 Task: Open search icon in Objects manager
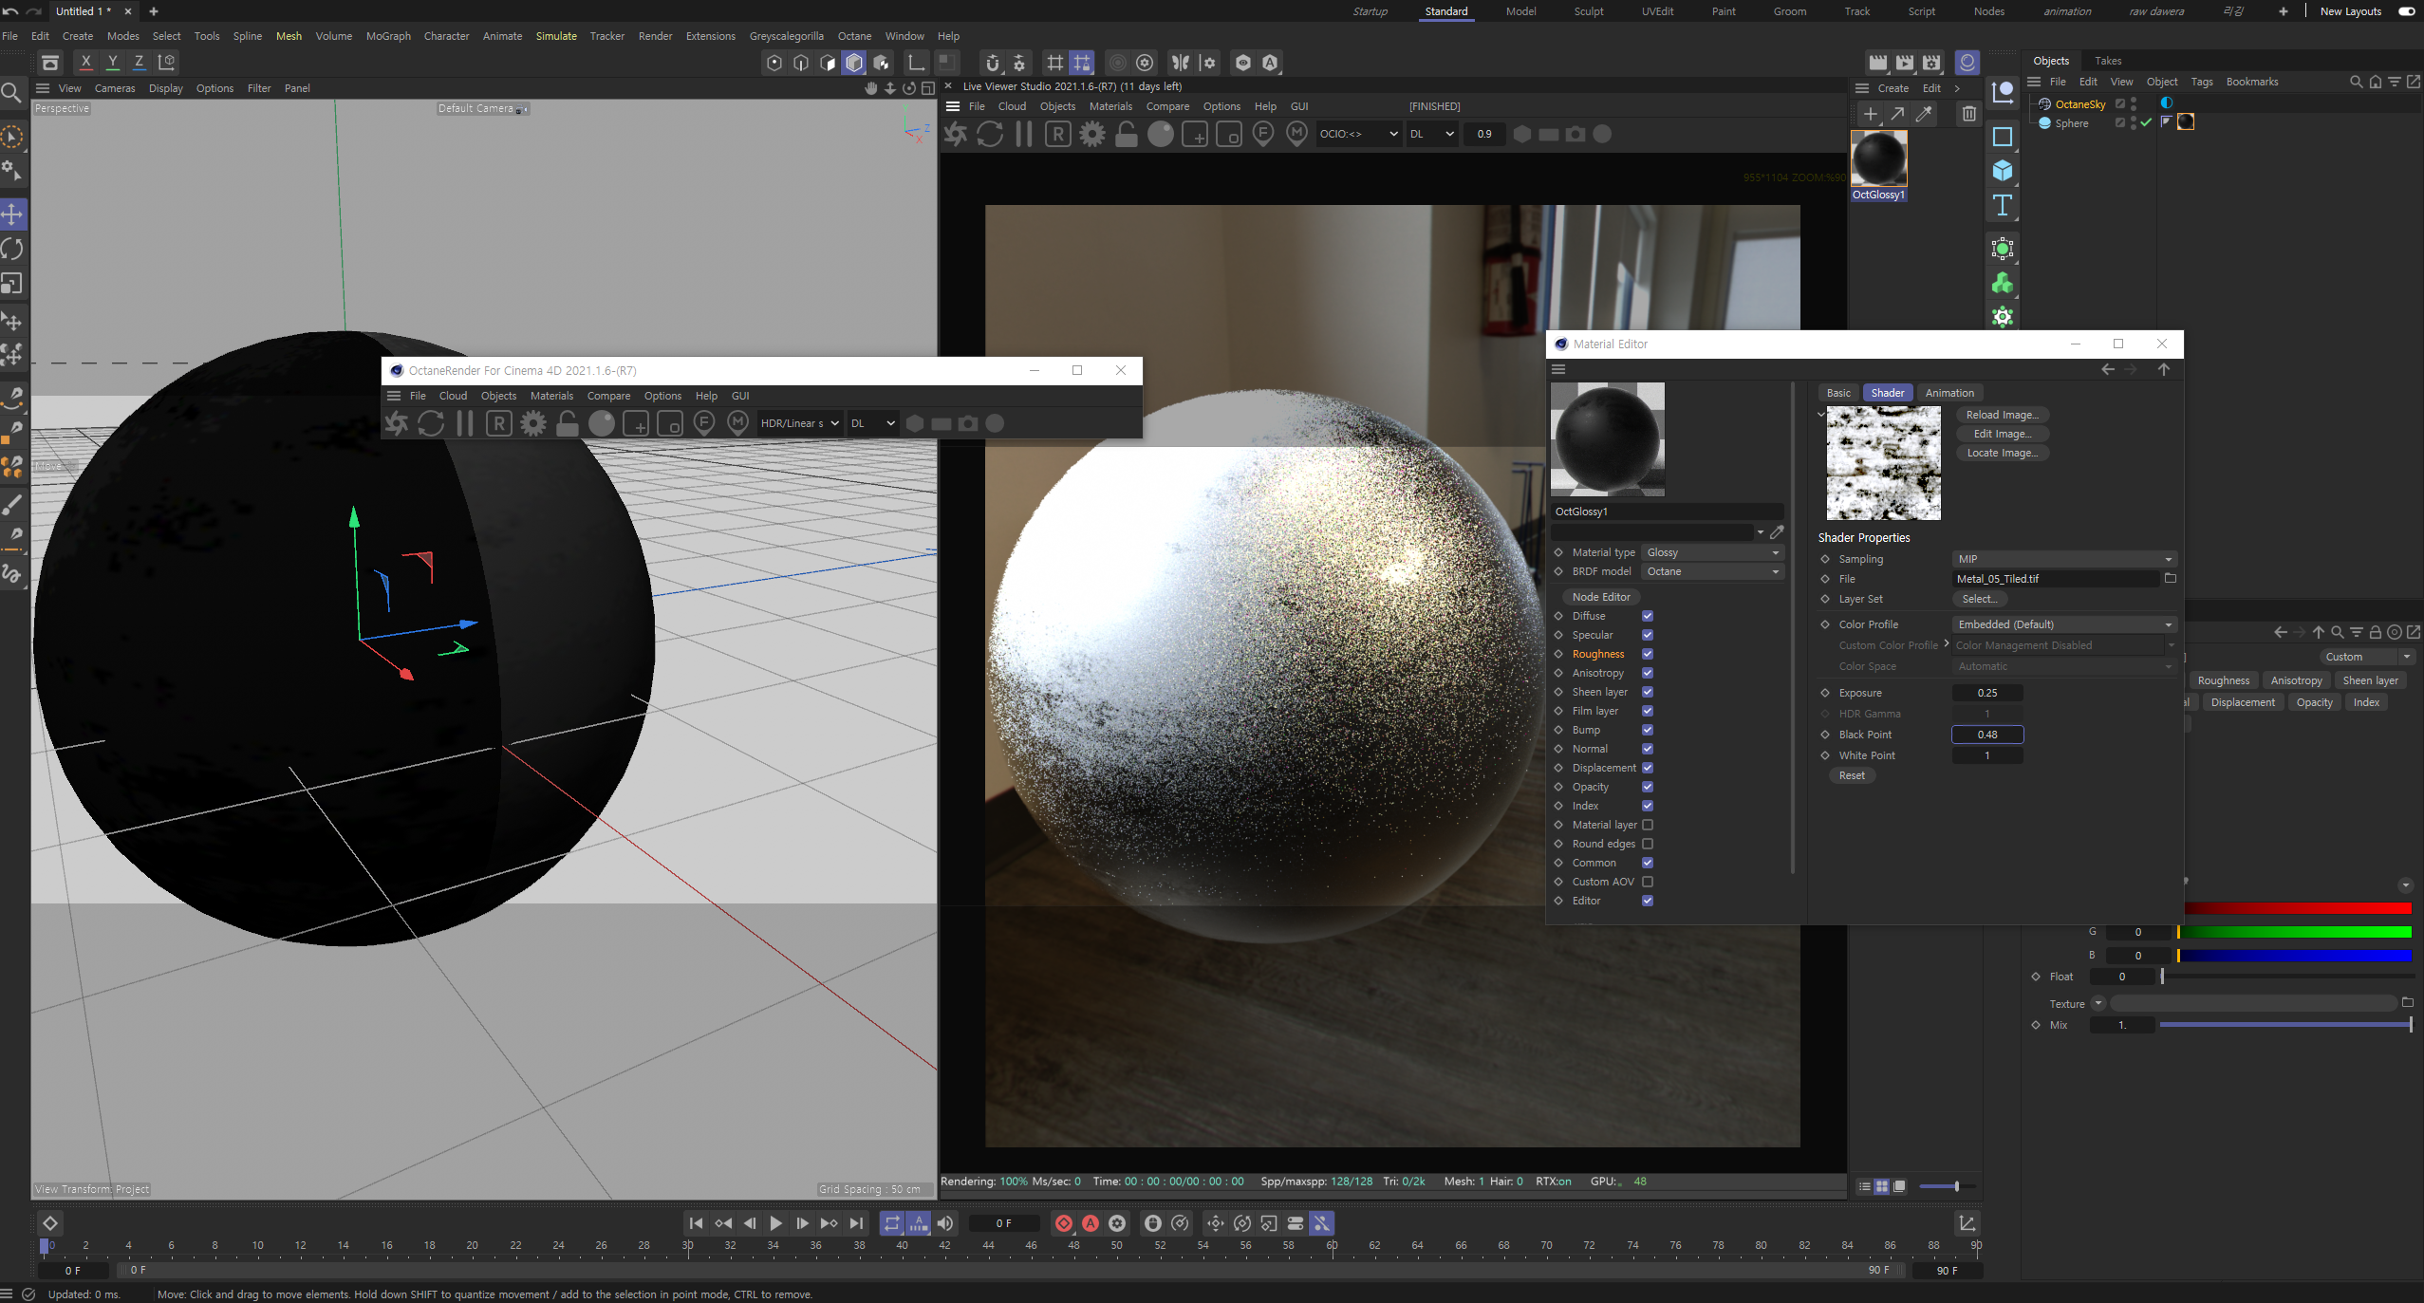2356,82
